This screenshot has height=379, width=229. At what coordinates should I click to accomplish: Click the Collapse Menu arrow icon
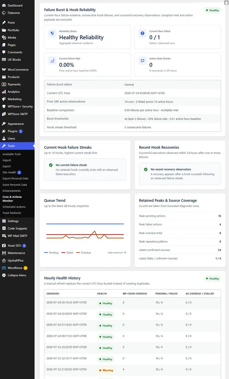(x=4, y=275)
